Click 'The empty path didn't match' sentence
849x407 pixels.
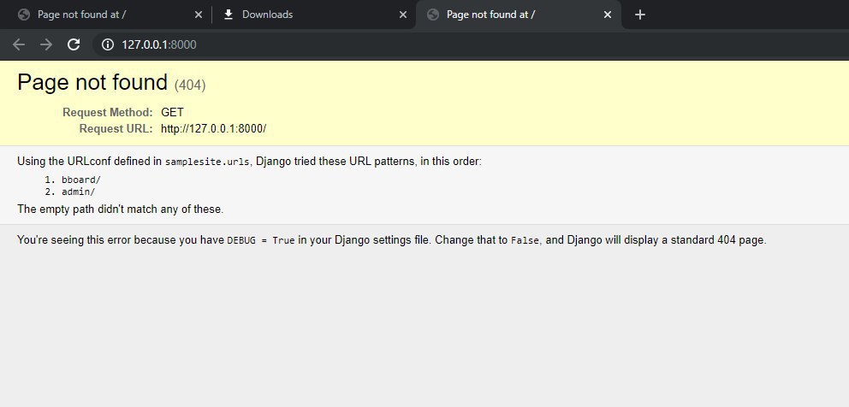120,209
